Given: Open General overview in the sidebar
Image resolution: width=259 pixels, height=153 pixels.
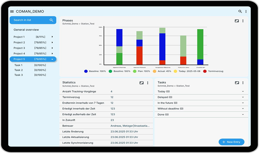Looking at the screenshot, I should [26, 30].
